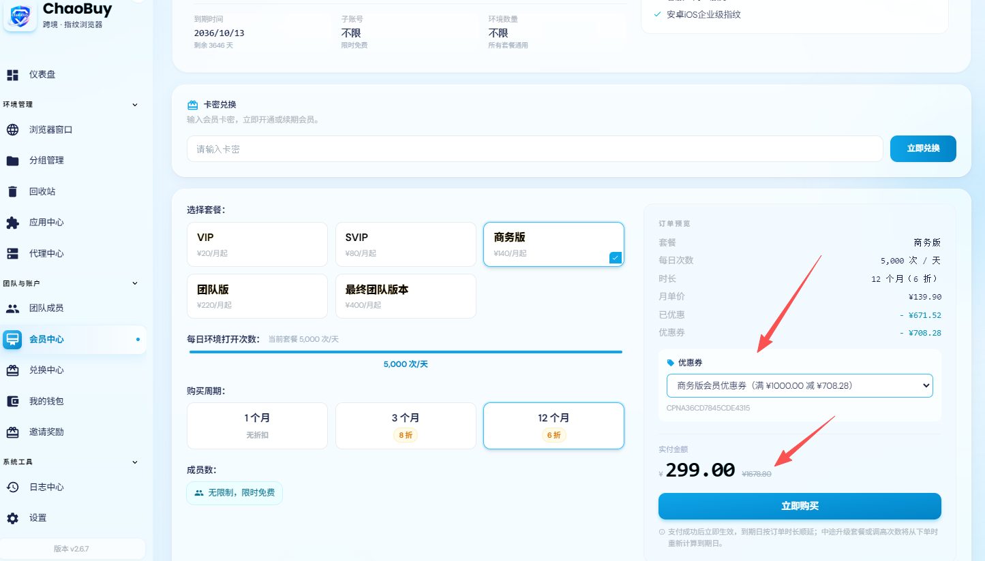
Task: Click the dashboard grid icon beside 仪表盘
Action: coord(12,75)
